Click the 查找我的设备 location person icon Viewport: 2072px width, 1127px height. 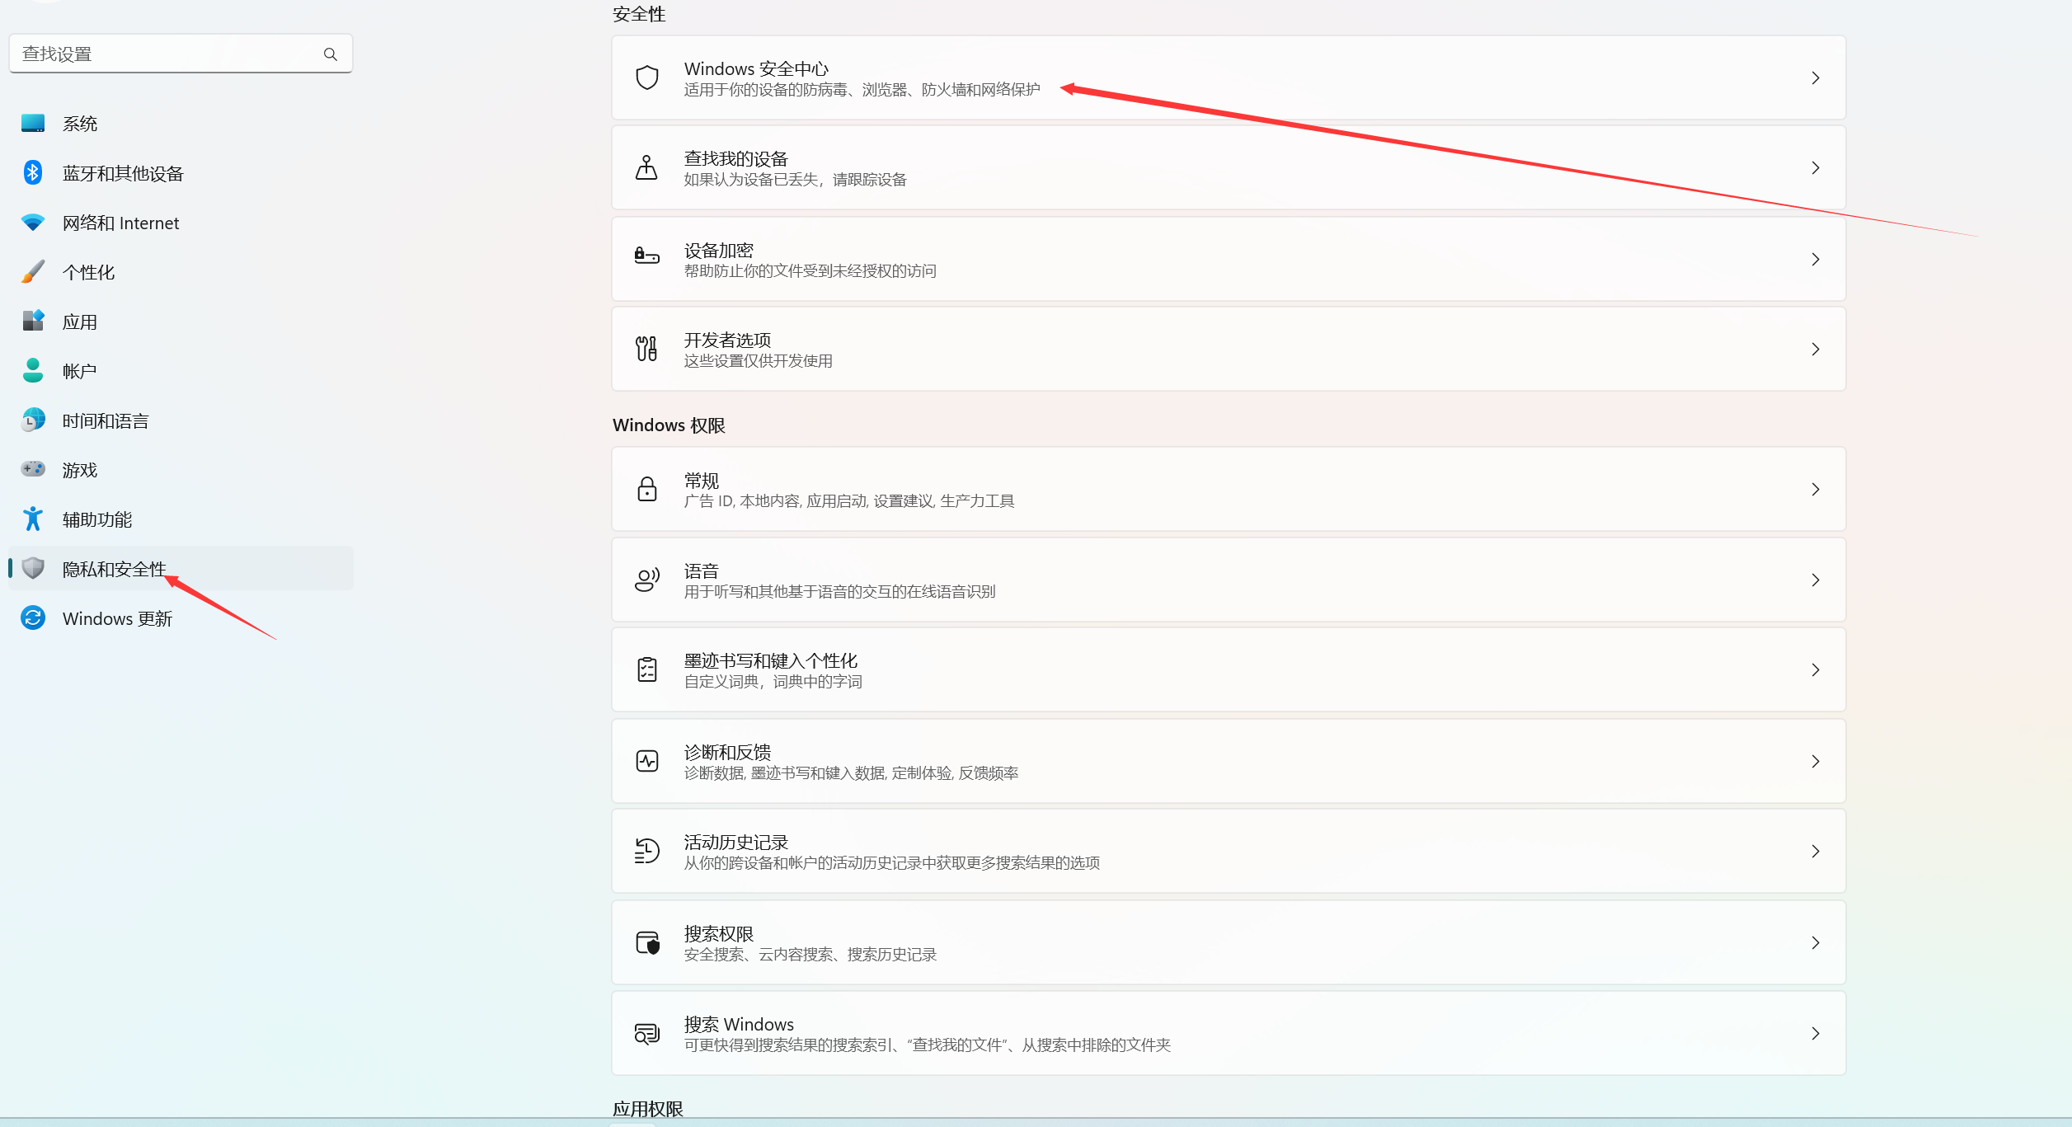click(647, 168)
